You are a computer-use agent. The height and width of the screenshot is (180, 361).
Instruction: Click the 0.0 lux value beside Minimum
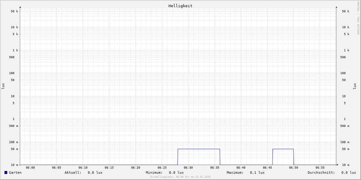176,172
